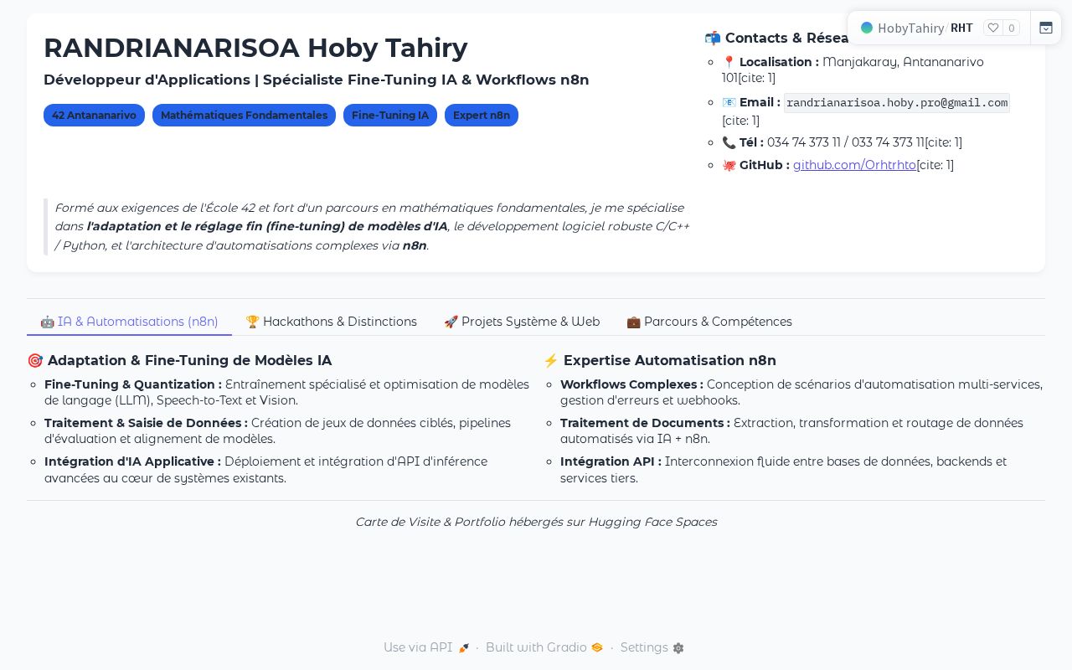Click the target emoji beside Adaptation heading
Viewport: 1072px width, 670px height.
35,360
